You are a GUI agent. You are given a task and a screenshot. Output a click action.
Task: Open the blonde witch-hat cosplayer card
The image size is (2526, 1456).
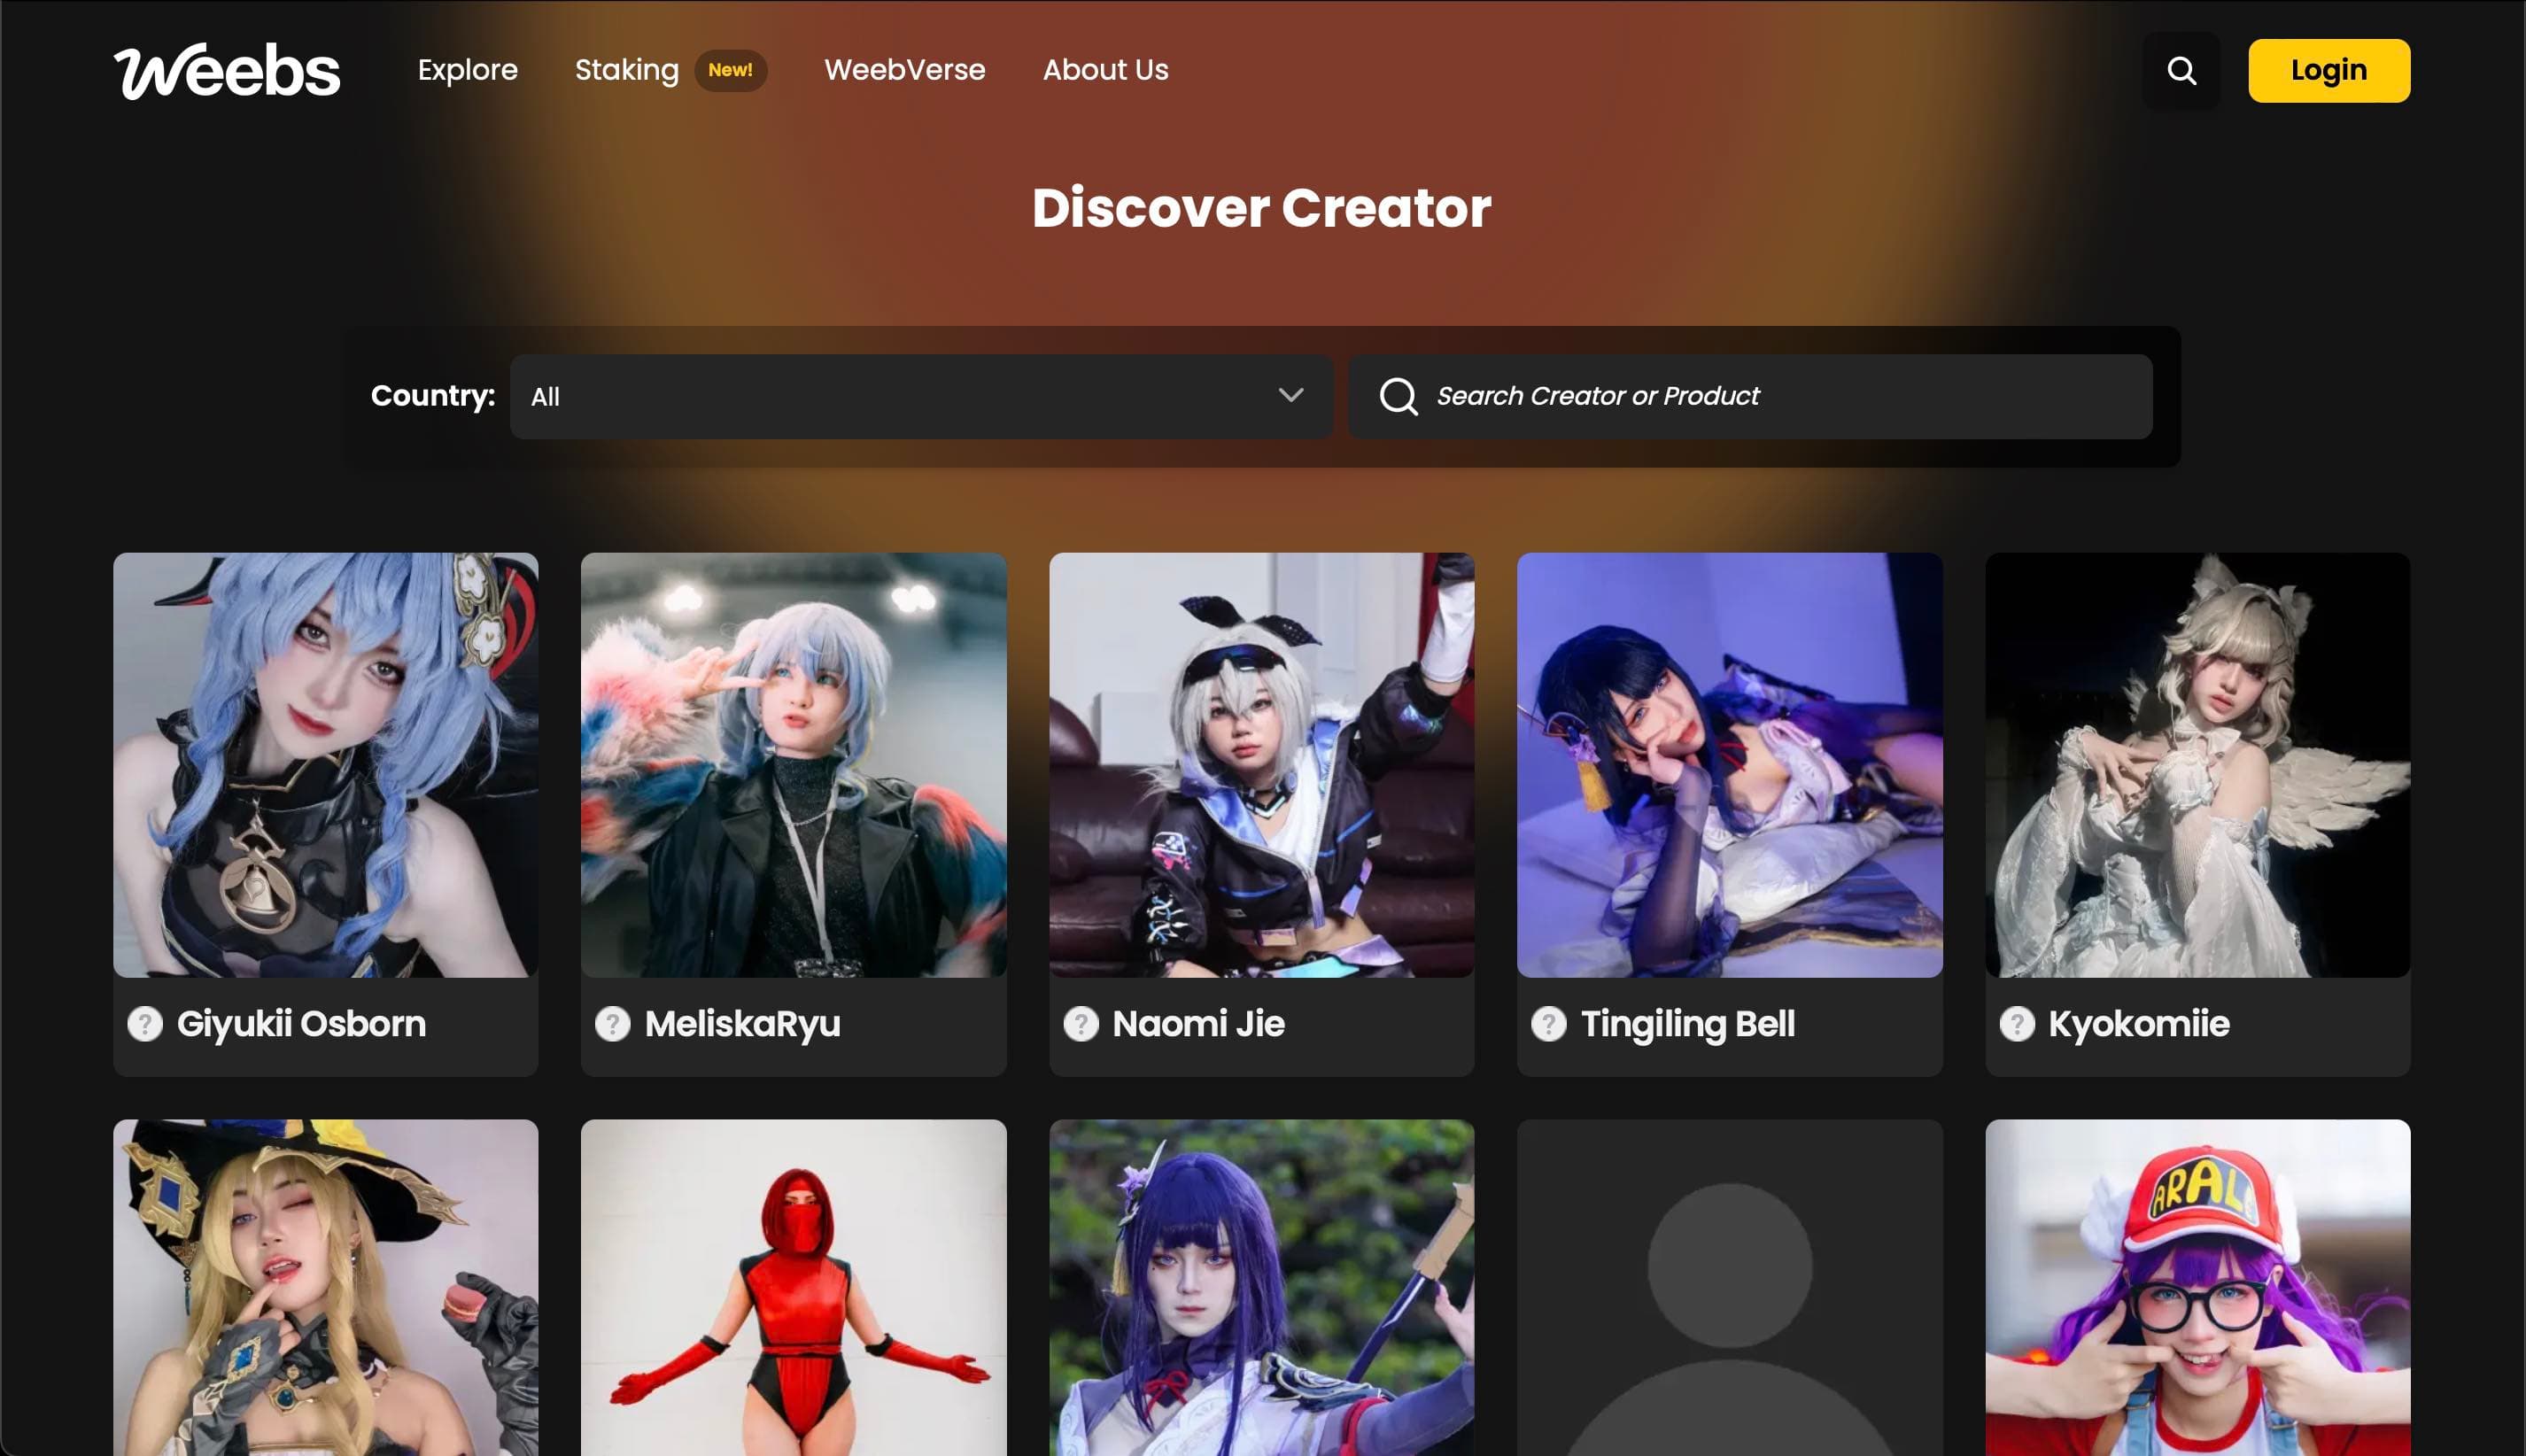pyautogui.click(x=326, y=1288)
